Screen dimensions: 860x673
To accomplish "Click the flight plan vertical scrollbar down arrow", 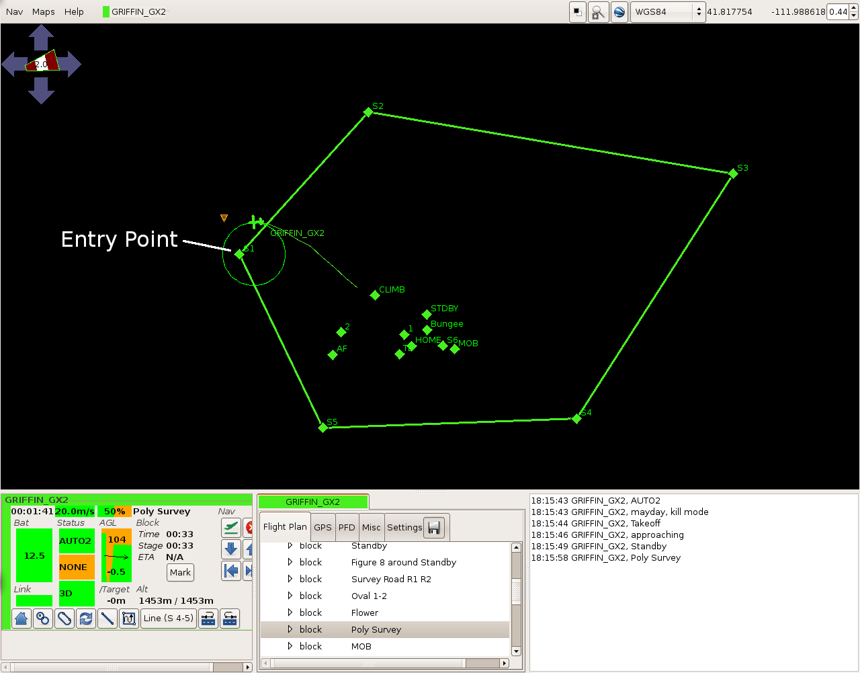I will pyautogui.click(x=516, y=651).
